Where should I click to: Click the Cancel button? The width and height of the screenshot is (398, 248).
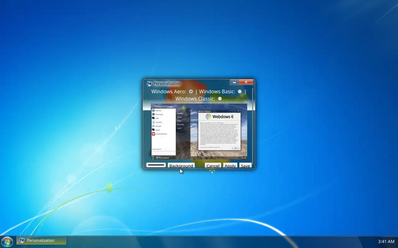click(x=213, y=166)
